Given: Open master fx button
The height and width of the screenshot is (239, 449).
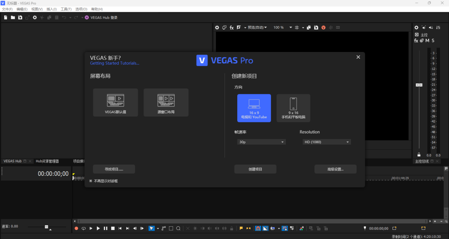Looking at the screenshot, I should (416, 40).
